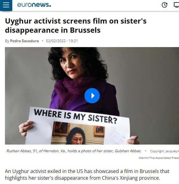Viewport: 179px width, 184px height.
Task: Click the headline's first line about Uyghur activist
Action: (x=76, y=21)
